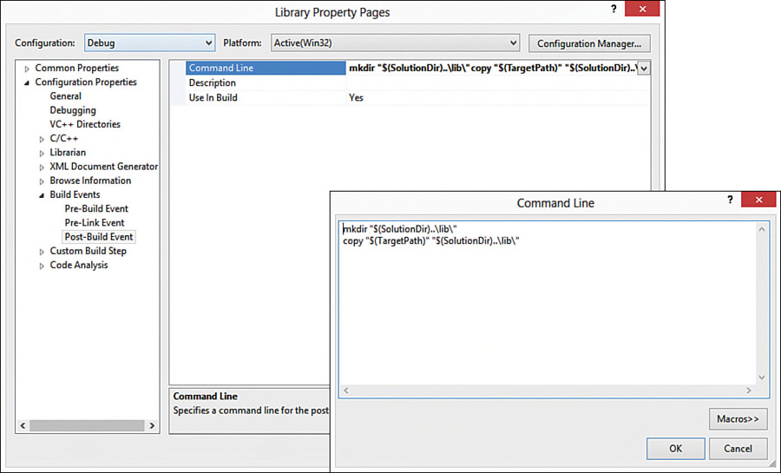The height and width of the screenshot is (473, 781).
Task: Click the editor vertical scrollbar down arrow
Action: 762,378
